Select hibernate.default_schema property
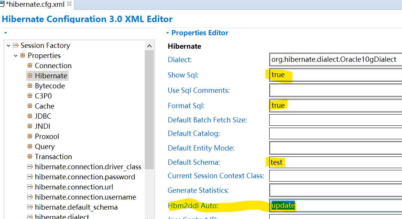The image size is (402, 219). pyautogui.click(x=76, y=207)
